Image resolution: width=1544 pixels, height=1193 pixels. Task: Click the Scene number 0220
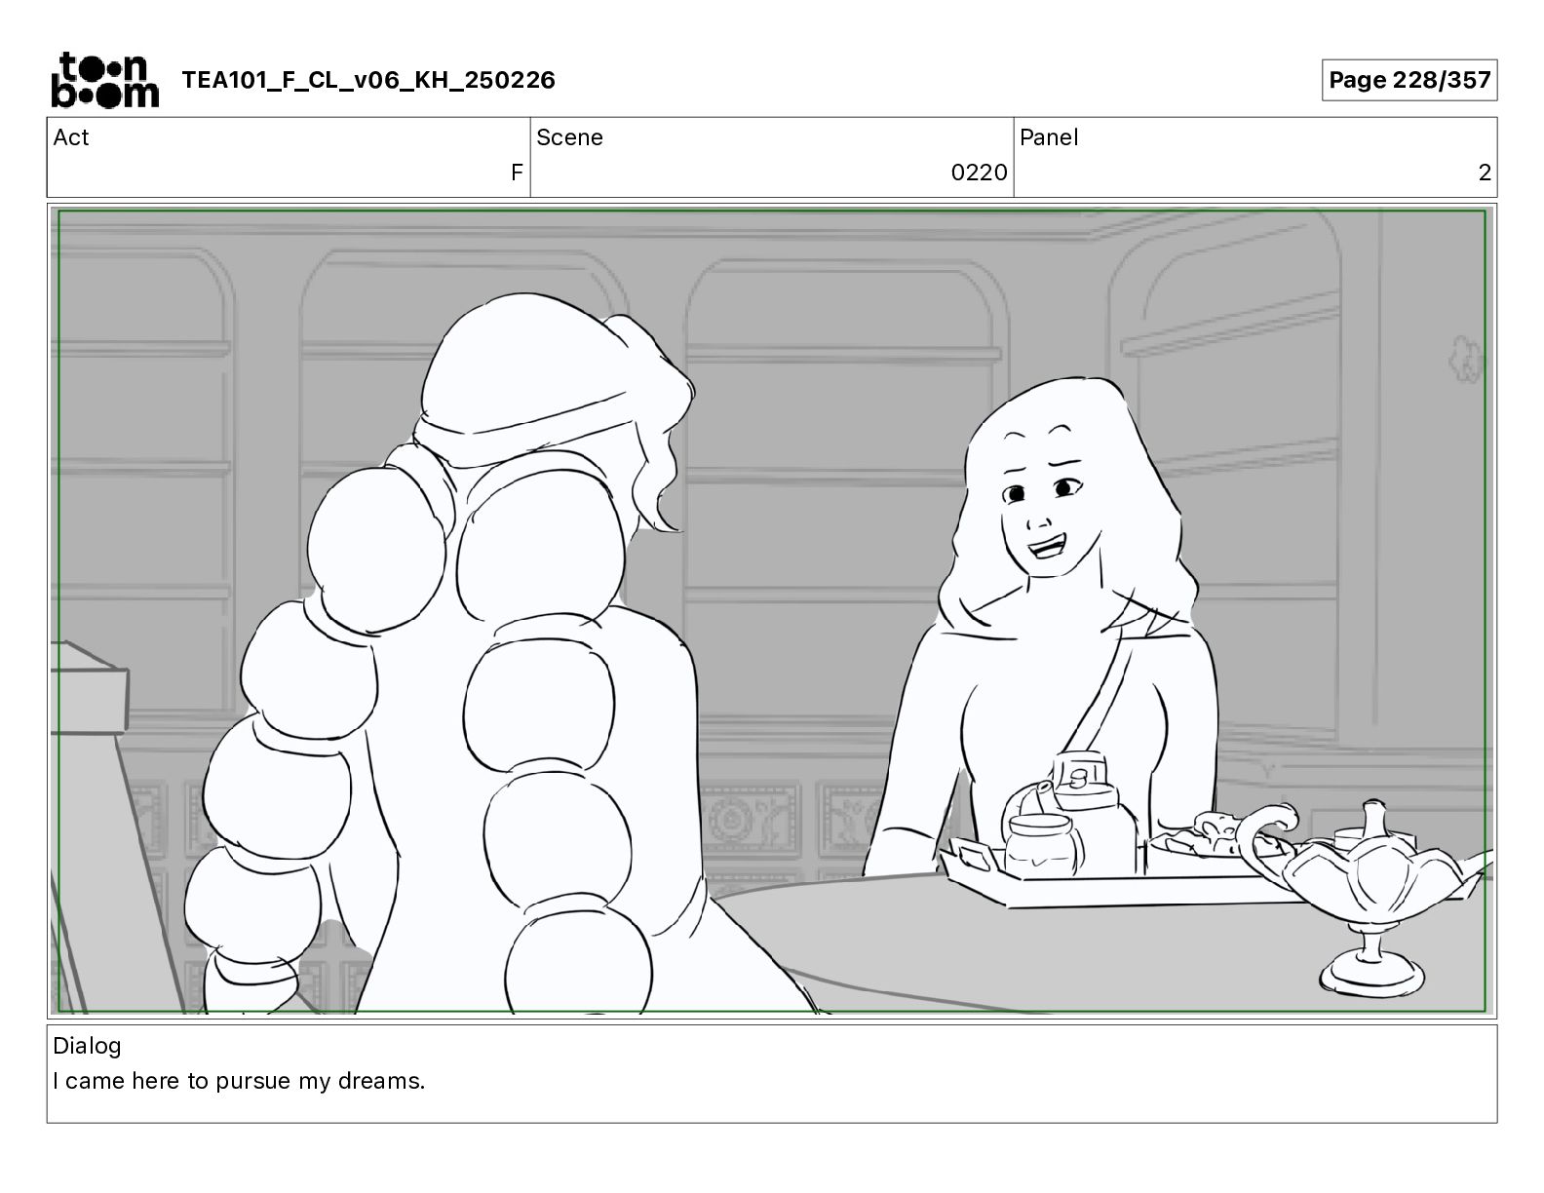click(x=979, y=173)
